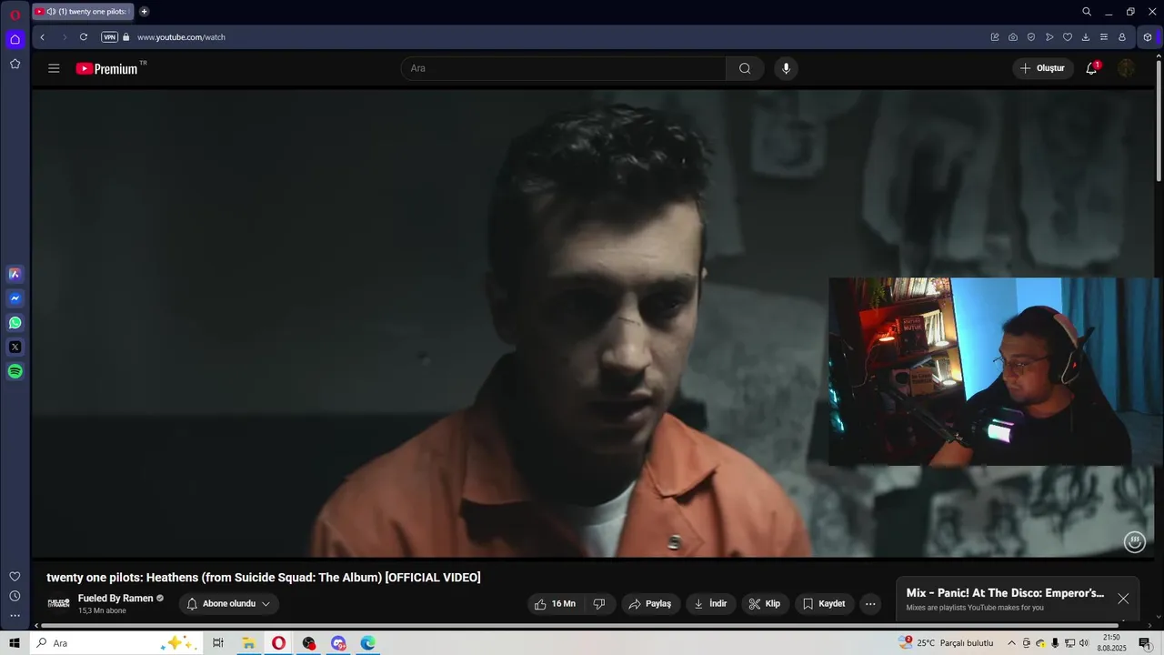The height and width of the screenshot is (655, 1164).
Task: Go back to previous page
Action: tap(42, 37)
